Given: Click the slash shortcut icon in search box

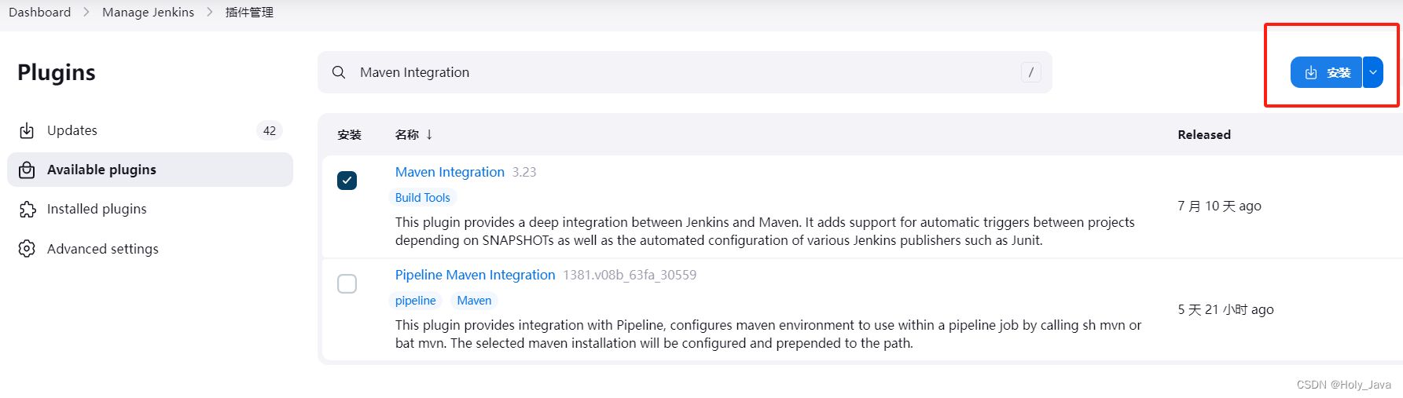Looking at the screenshot, I should 1031,72.
